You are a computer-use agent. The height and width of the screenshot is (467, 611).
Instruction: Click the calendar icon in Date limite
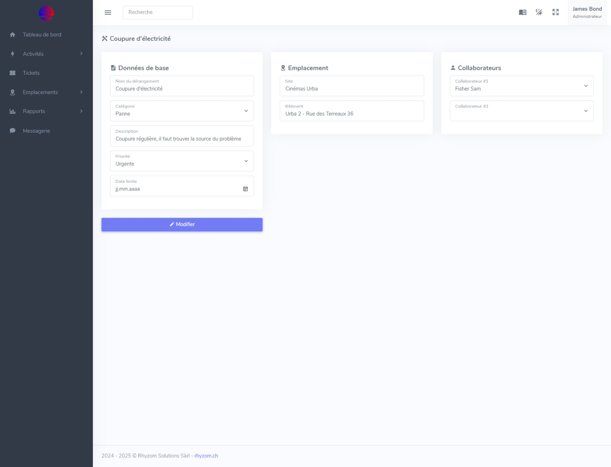click(x=245, y=189)
